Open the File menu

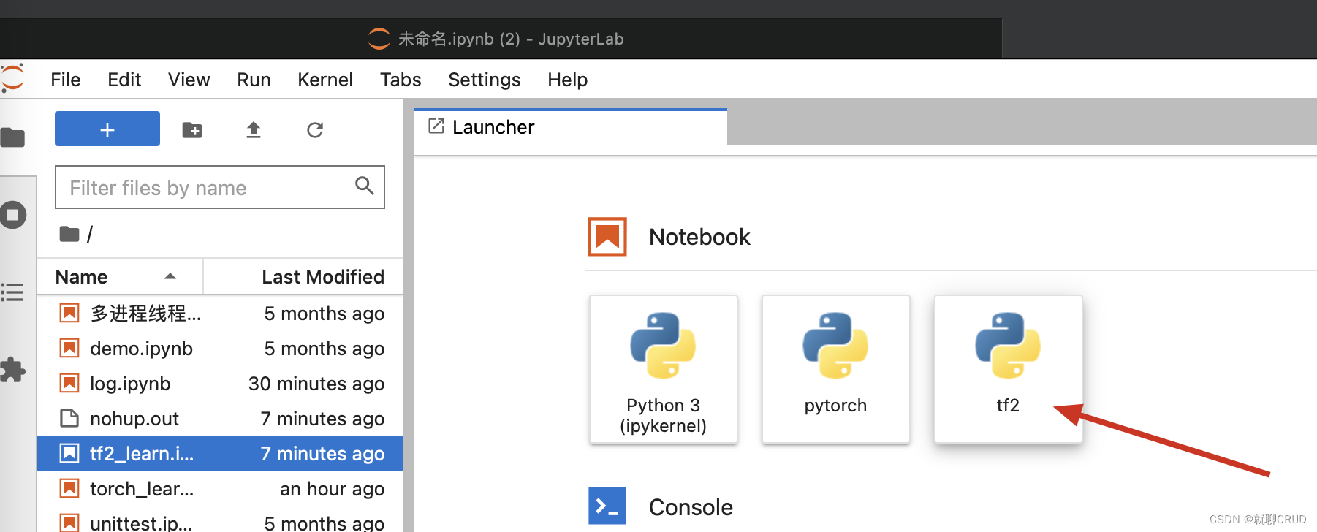[x=66, y=80]
